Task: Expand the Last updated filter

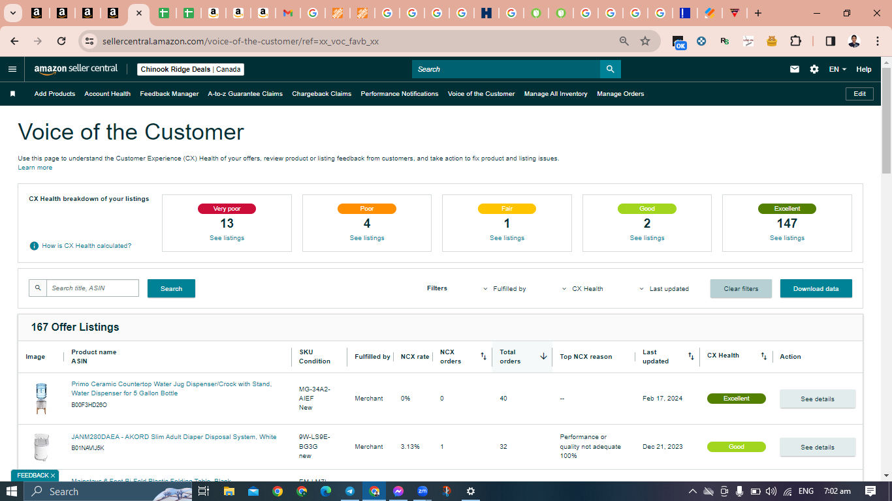Action: pyautogui.click(x=663, y=288)
